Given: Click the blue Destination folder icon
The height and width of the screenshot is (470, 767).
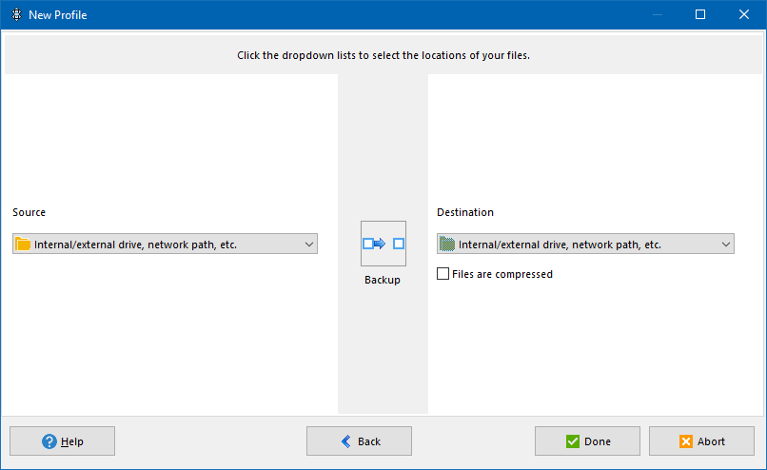Looking at the screenshot, I should (447, 245).
